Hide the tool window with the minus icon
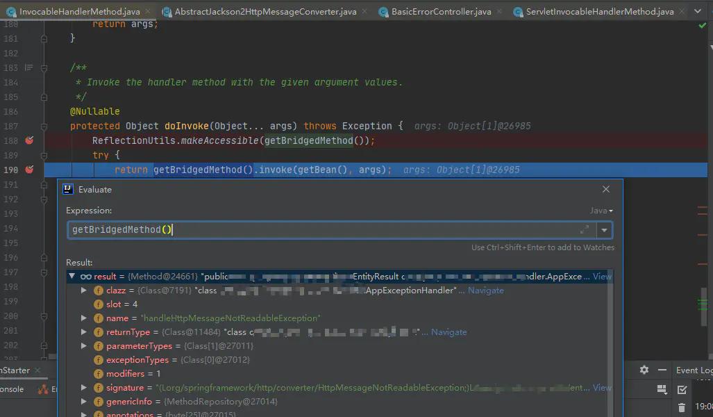 (x=662, y=370)
